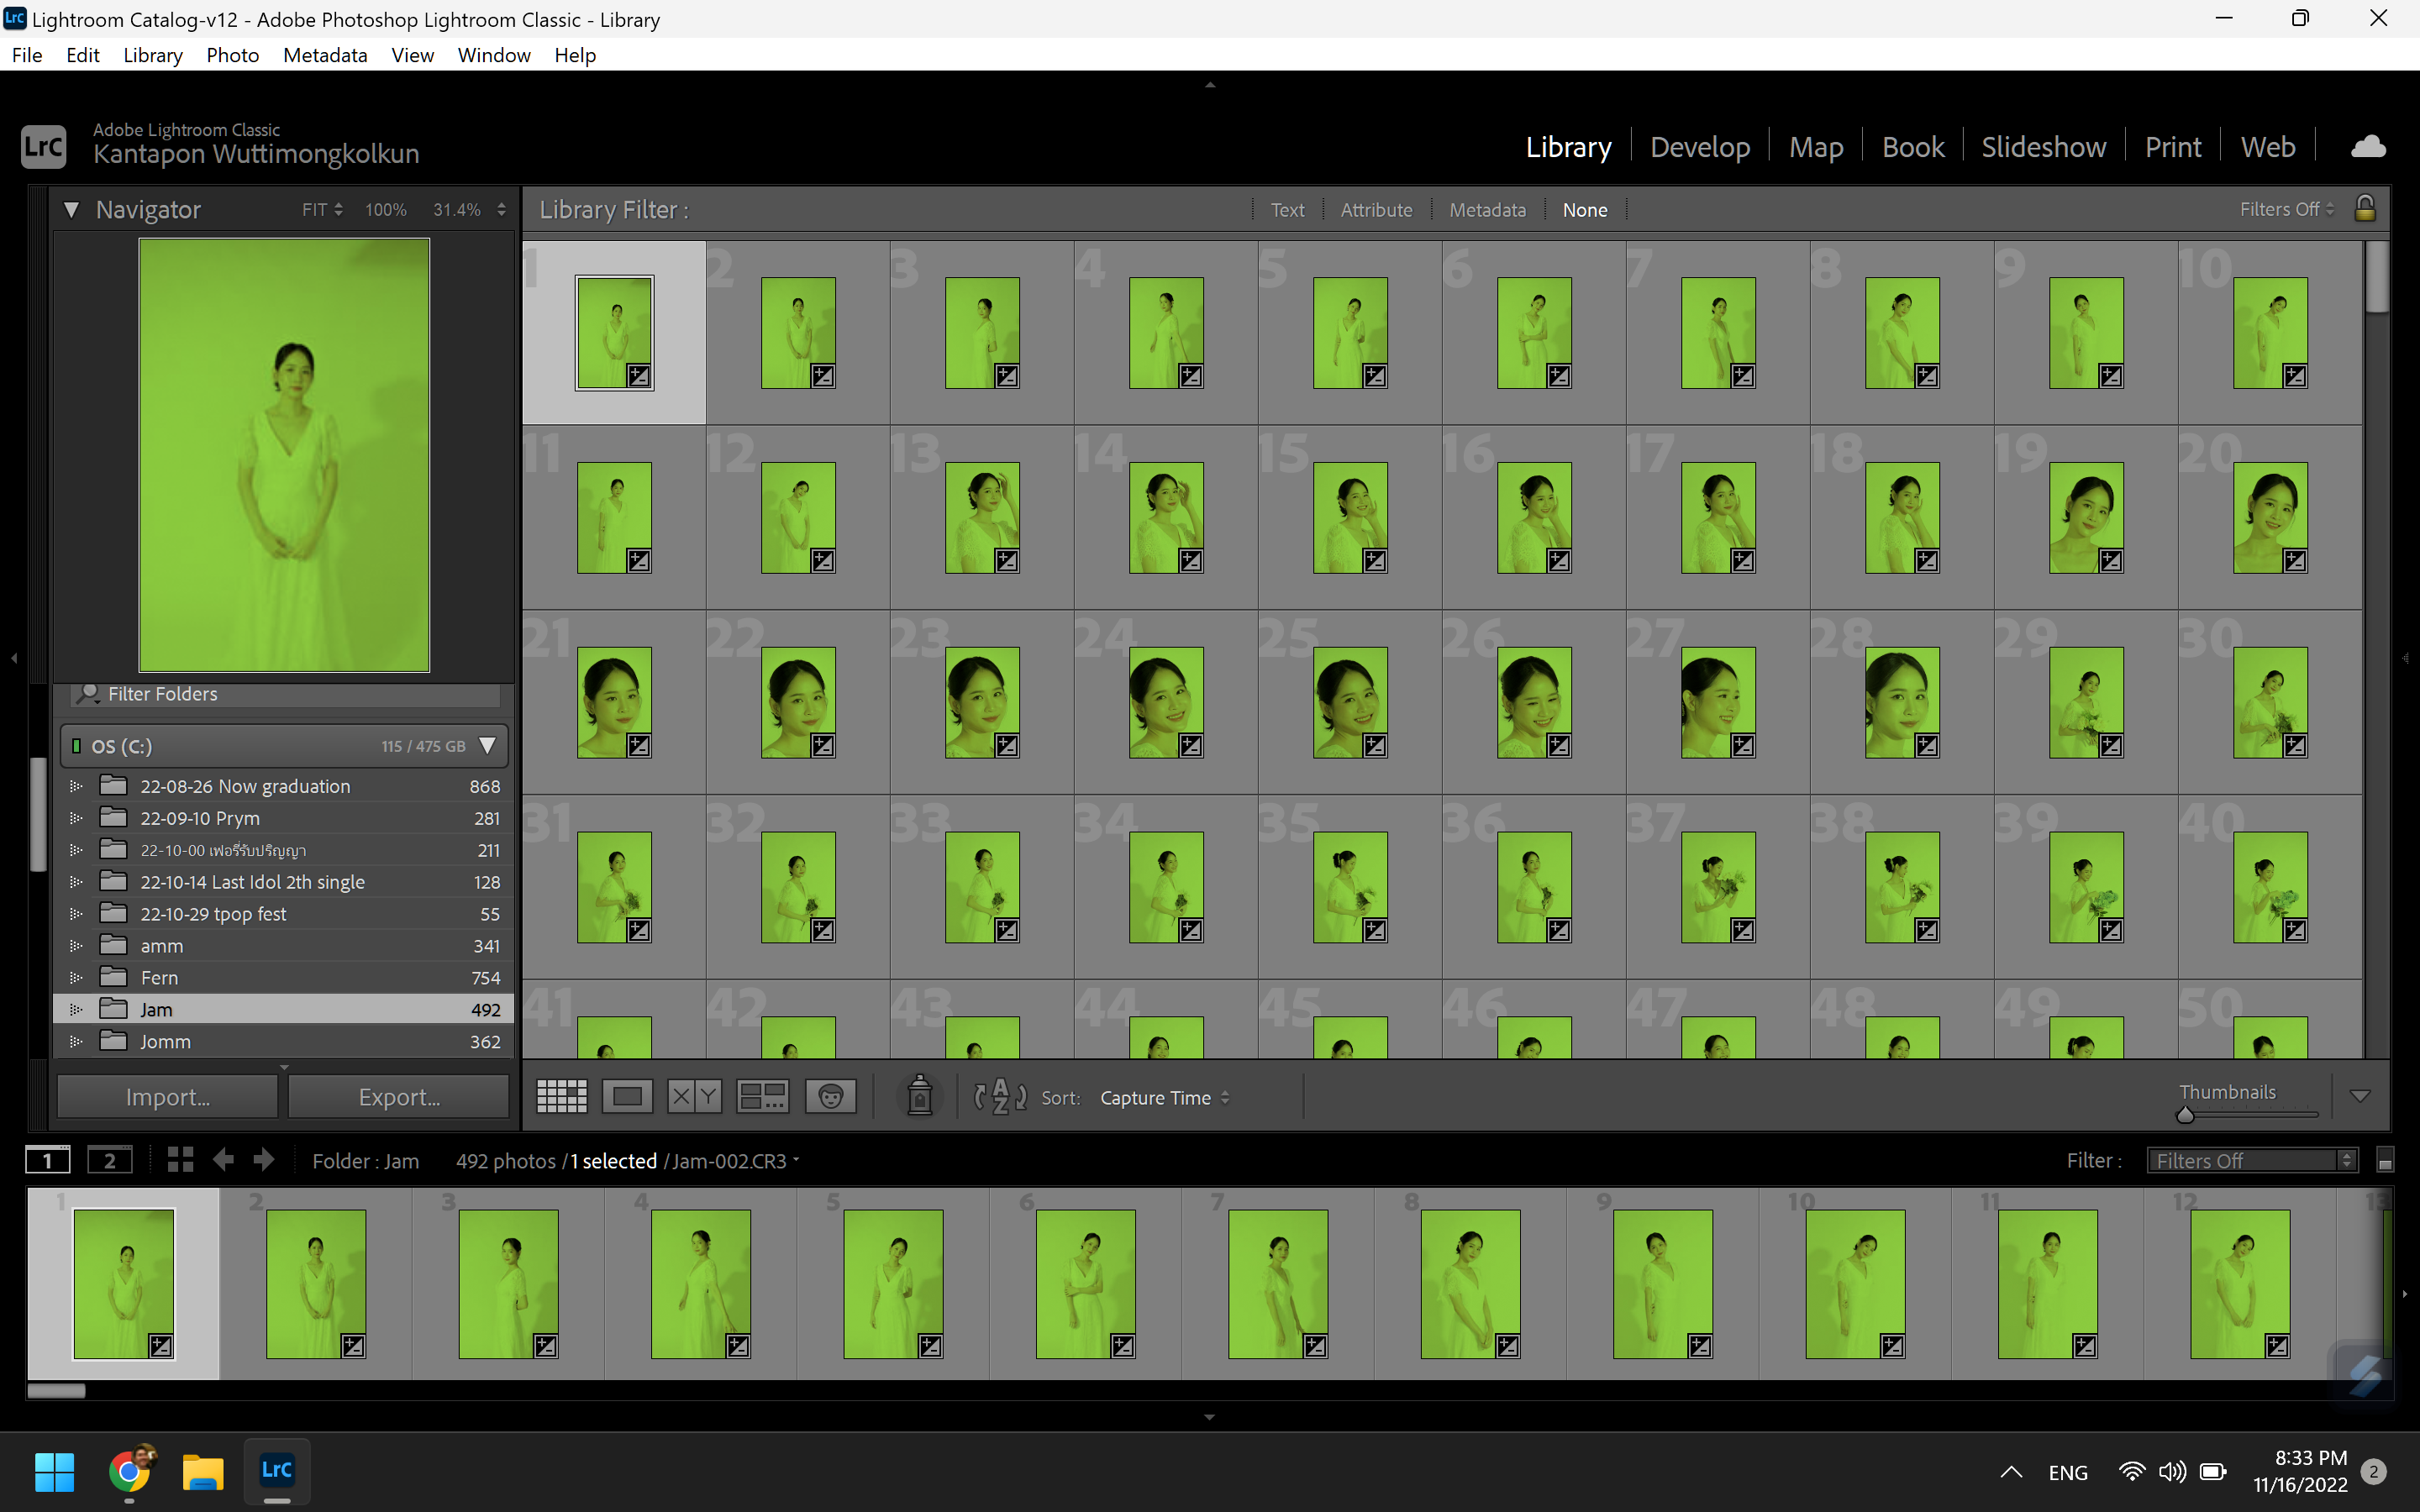
Task: Open the Photo menu
Action: (x=232, y=55)
